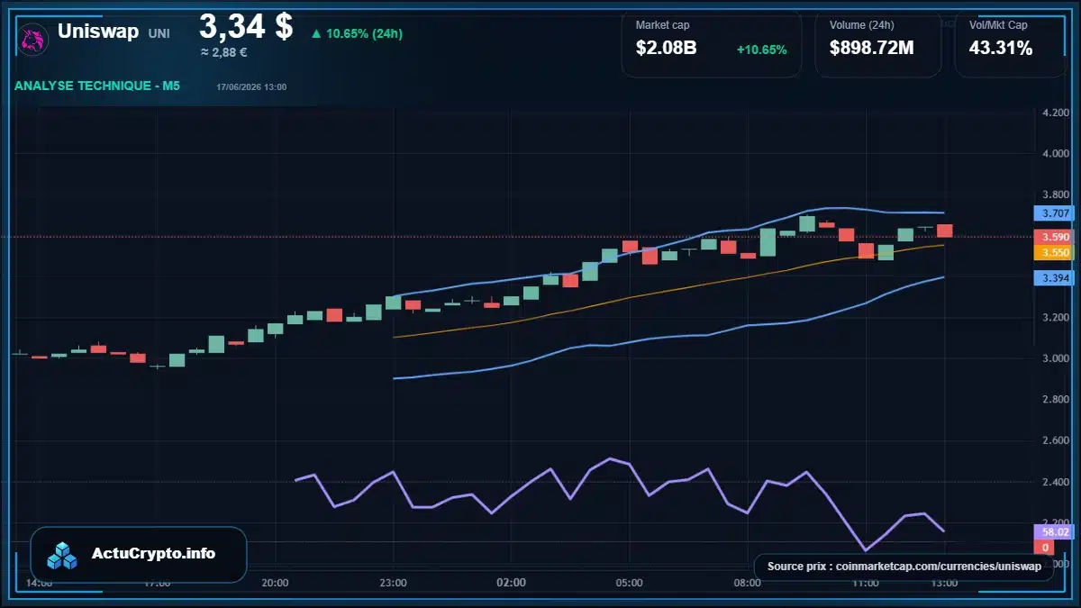Click the purple 58.02 RSI value tag
This screenshot has height=608, width=1081.
coord(1055,532)
